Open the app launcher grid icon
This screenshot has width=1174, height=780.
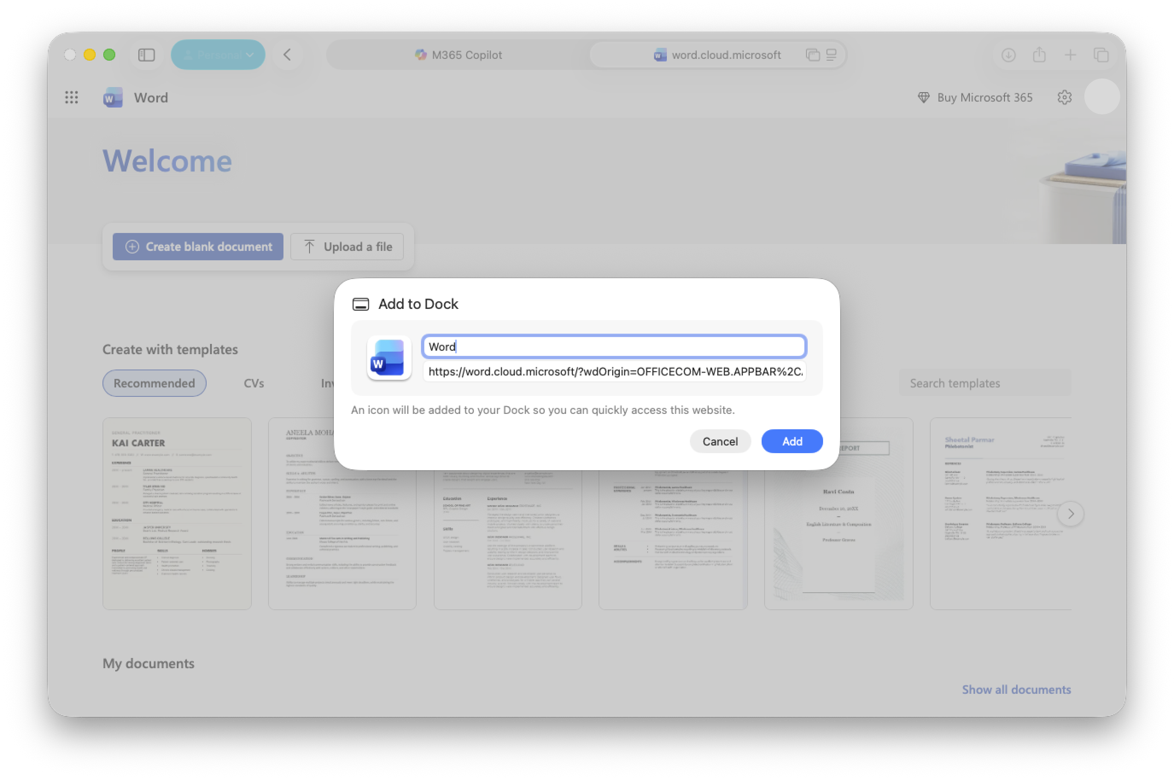(71, 97)
